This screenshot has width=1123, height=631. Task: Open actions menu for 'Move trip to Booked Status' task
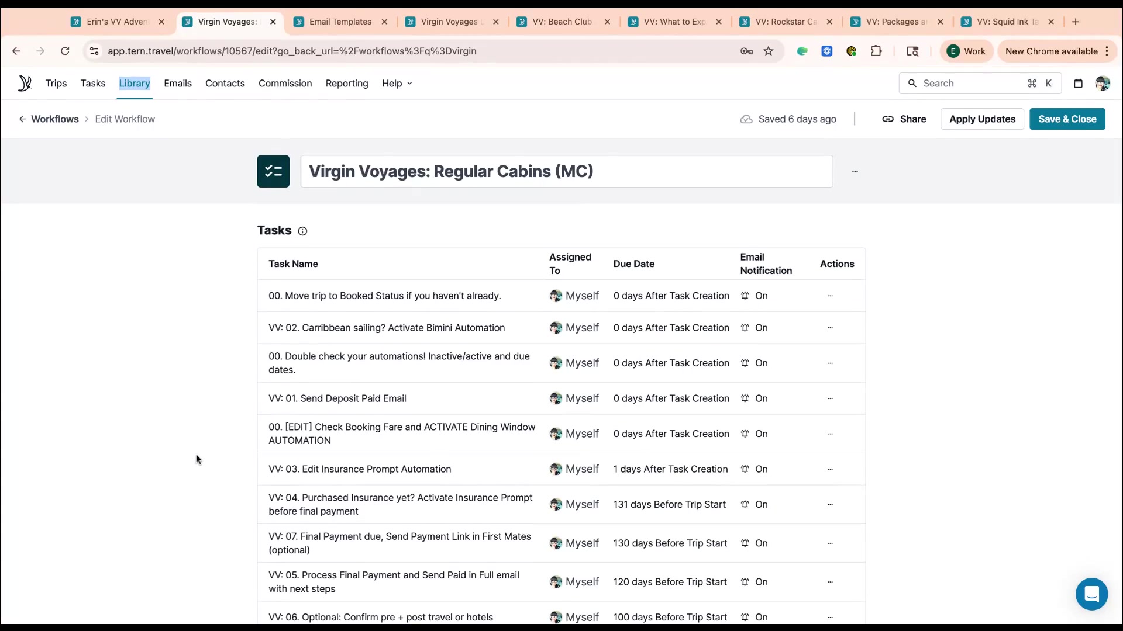[830, 296]
